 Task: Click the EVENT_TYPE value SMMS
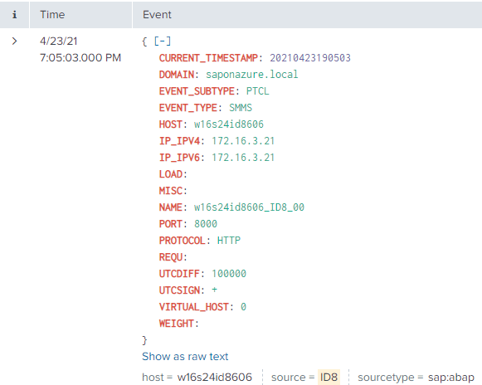[x=241, y=108]
